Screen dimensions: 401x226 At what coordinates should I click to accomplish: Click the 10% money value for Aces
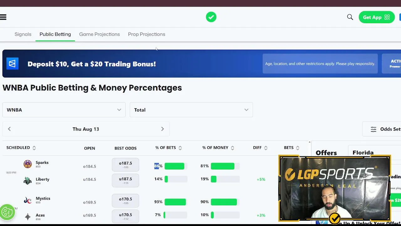(205, 215)
